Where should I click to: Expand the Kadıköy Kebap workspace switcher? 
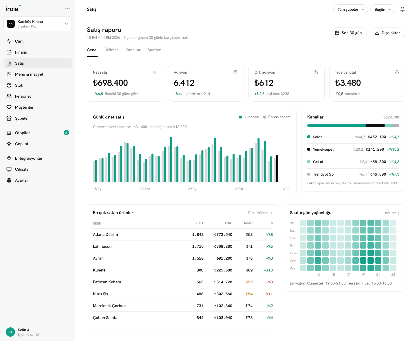pyautogui.click(x=38, y=24)
